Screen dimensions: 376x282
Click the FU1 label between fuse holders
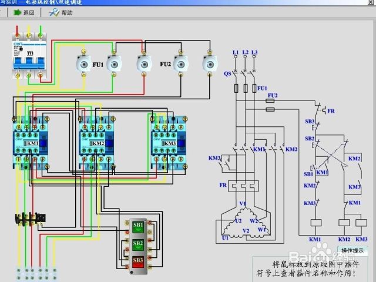pos(98,65)
